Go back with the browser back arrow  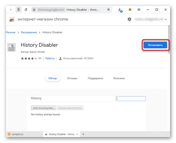11,10
